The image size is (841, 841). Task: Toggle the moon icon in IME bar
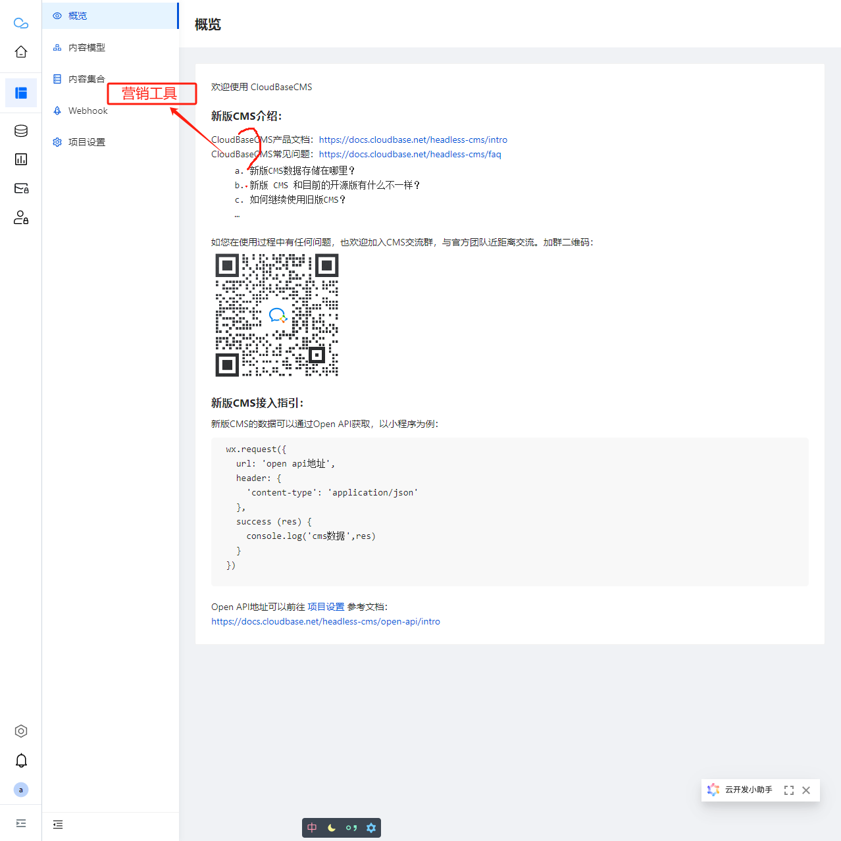332,828
